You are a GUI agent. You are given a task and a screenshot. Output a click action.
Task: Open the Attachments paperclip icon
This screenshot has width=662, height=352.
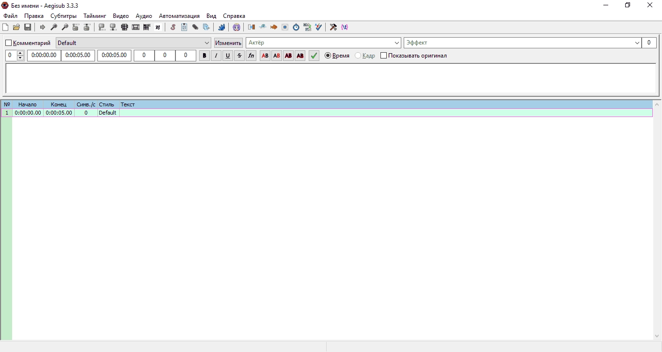[195, 27]
